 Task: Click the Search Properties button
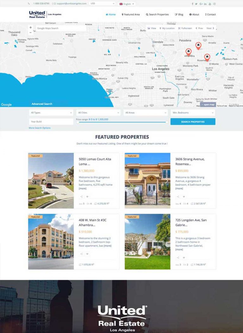pos(193,122)
